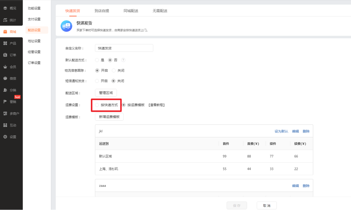The height and width of the screenshot is (210, 351).
Task: Click the hot badge on 营销
Action: pyautogui.click(x=18, y=97)
